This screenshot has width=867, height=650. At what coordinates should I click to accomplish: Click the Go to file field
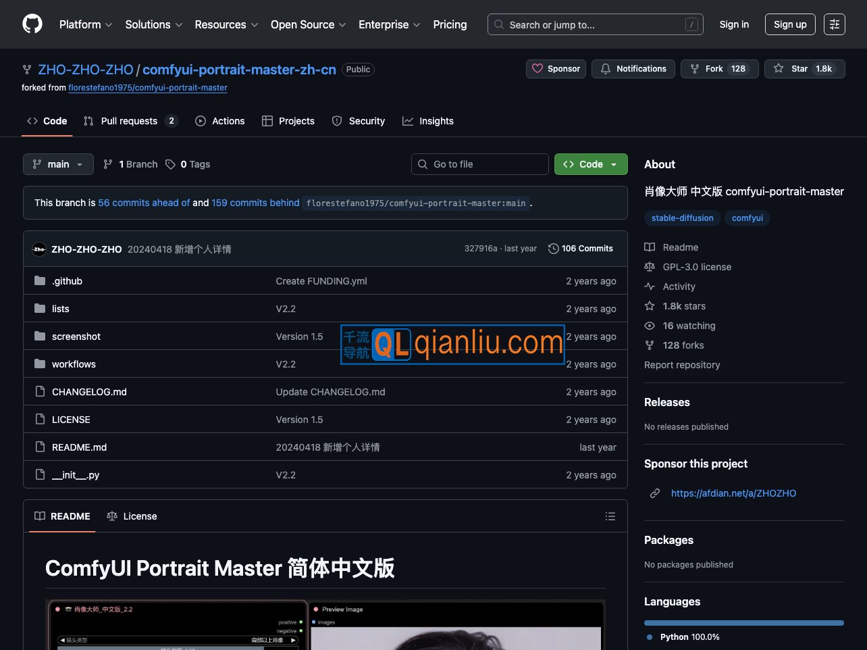point(479,164)
